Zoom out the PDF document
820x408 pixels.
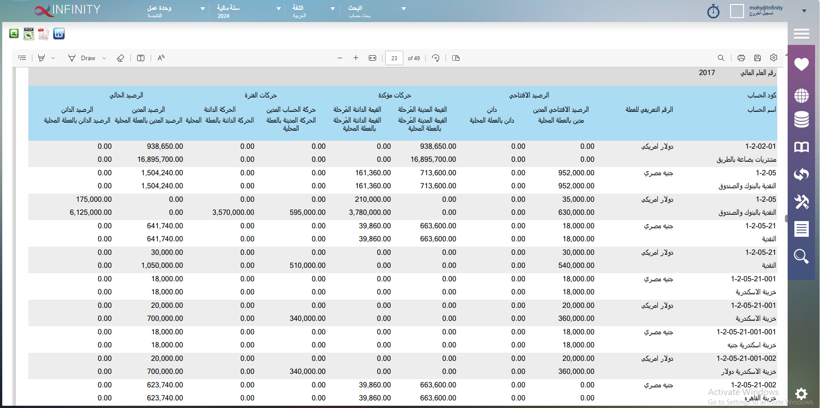click(x=340, y=58)
